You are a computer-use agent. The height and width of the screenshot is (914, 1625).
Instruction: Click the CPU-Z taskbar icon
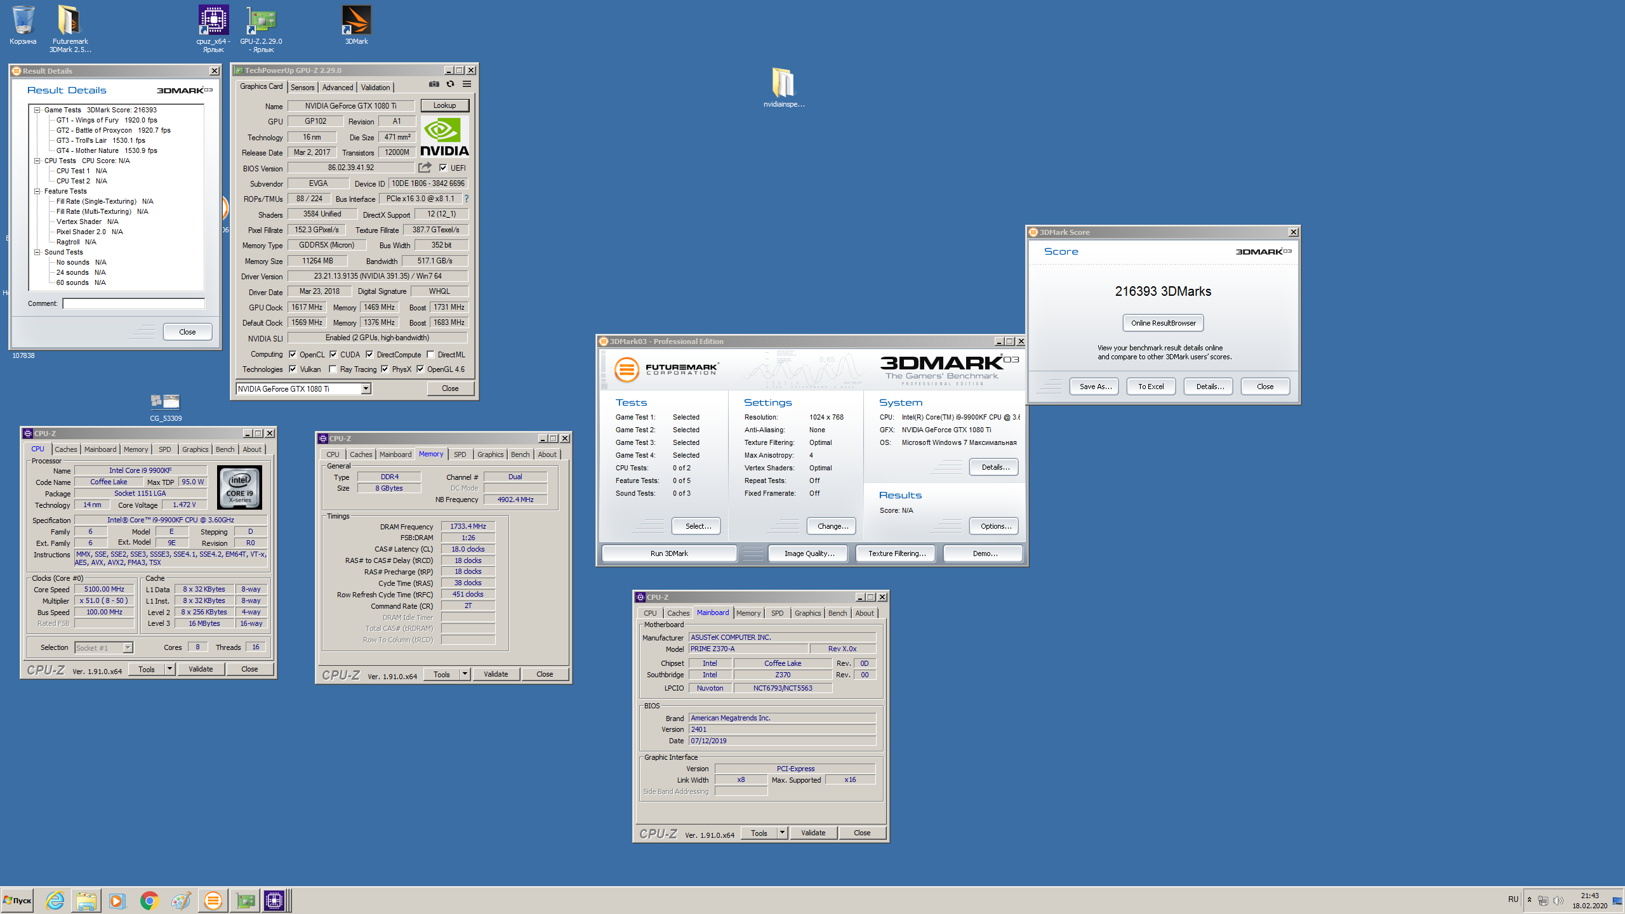pyautogui.click(x=275, y=900)
